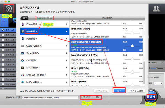Check the タイトル6 checkbox

(3, 55)
